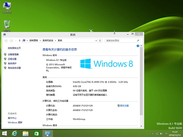Viewport: 183px width, 137px height.
Task: Click scrollbar up arrow
Action: (x=141, y=46)
